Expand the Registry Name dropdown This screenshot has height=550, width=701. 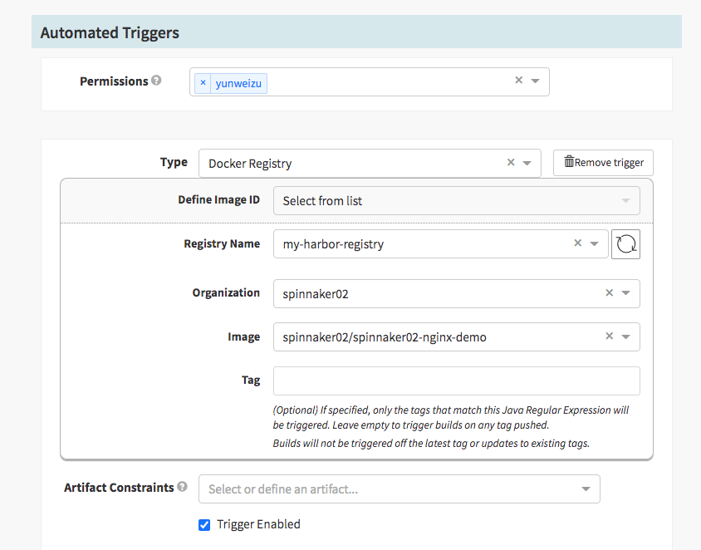tap(594, 243)
